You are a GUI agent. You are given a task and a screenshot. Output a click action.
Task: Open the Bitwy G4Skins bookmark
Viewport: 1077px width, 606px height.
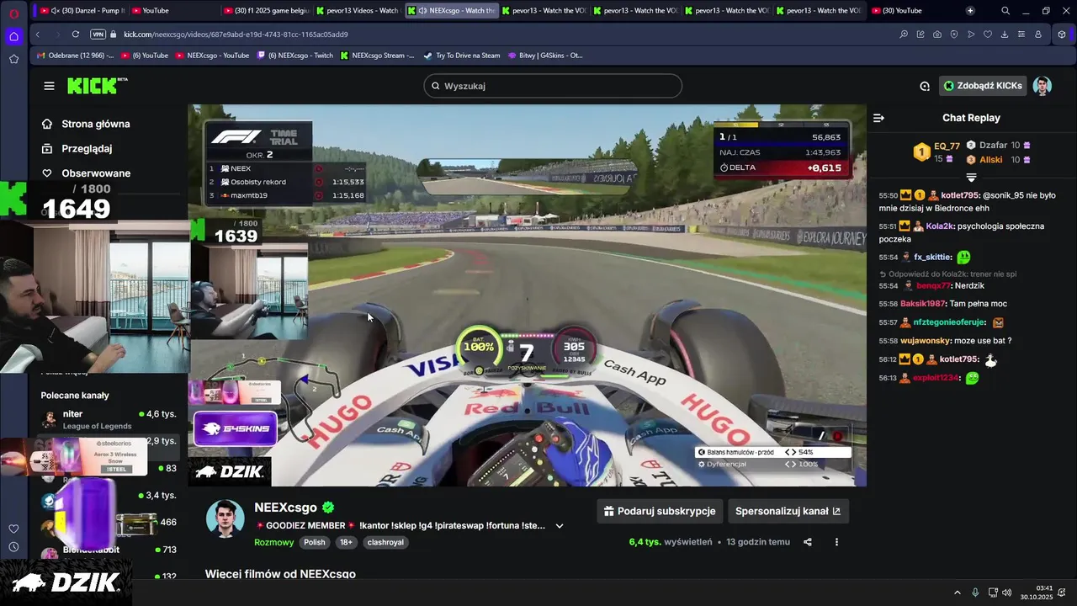point(545,56)
